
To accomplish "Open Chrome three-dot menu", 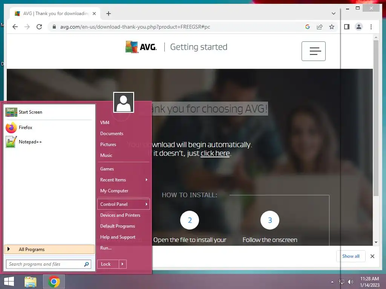I will click(371, 27).
